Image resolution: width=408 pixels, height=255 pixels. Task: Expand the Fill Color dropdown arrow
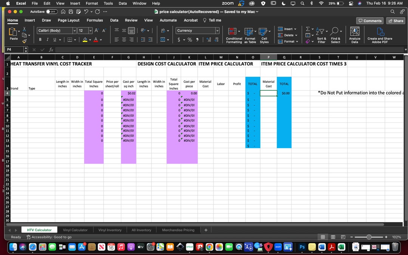(90, 39)
